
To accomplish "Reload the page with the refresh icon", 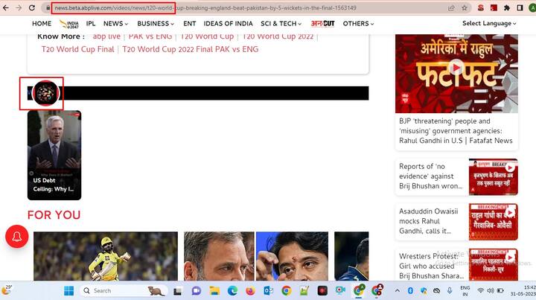I will pyautogui.click(x=32, y=7).
